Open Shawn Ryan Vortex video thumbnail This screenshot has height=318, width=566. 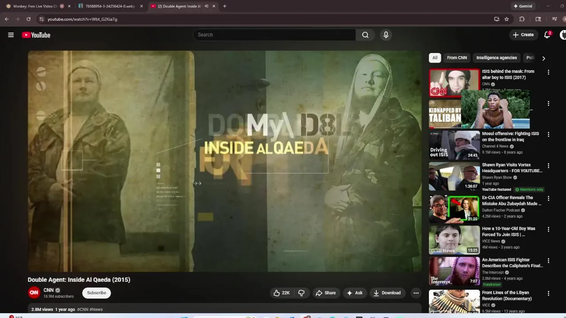[x=454, y=176]
